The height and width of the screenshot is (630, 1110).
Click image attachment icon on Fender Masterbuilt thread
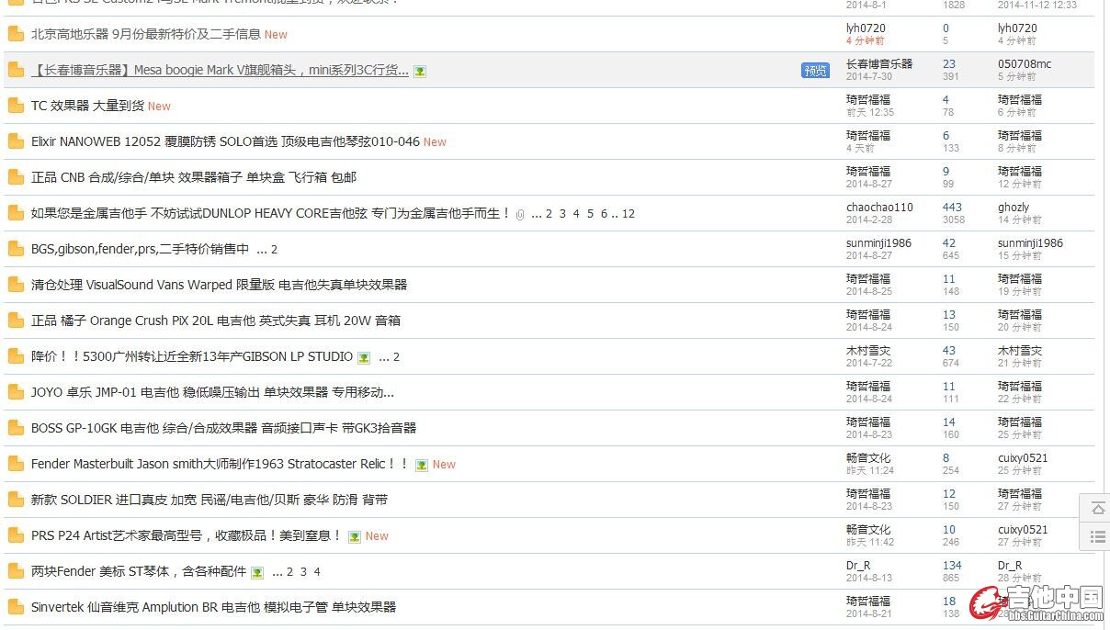(422, 465)
